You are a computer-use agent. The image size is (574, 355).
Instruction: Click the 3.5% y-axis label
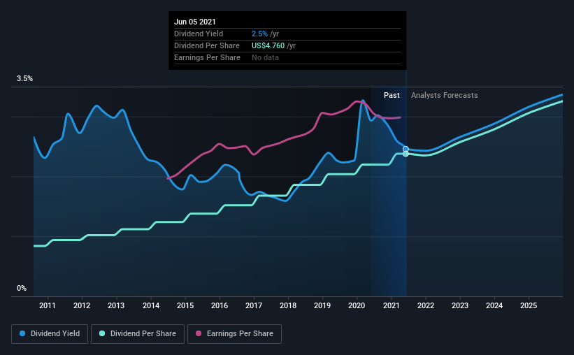click(x=24, y=79)
